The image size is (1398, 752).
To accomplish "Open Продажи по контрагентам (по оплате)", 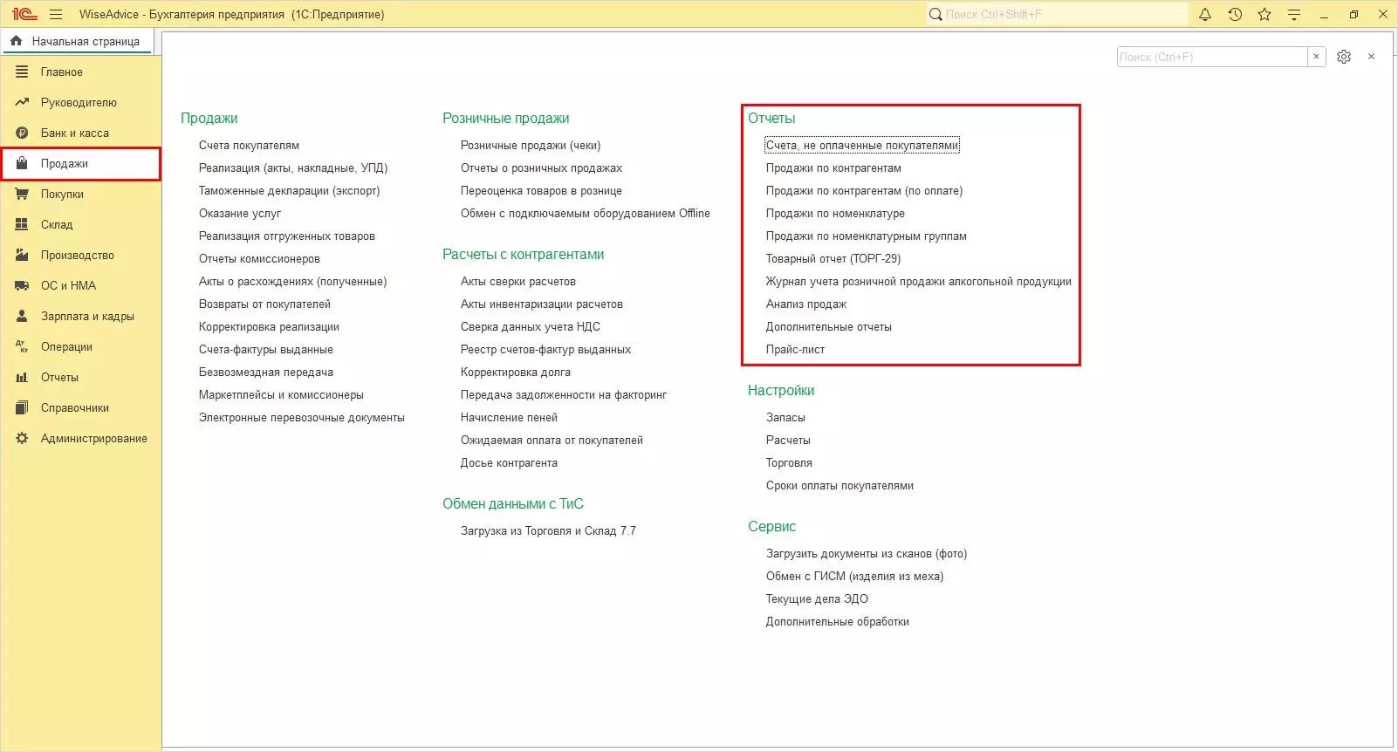I will point(864,190).
